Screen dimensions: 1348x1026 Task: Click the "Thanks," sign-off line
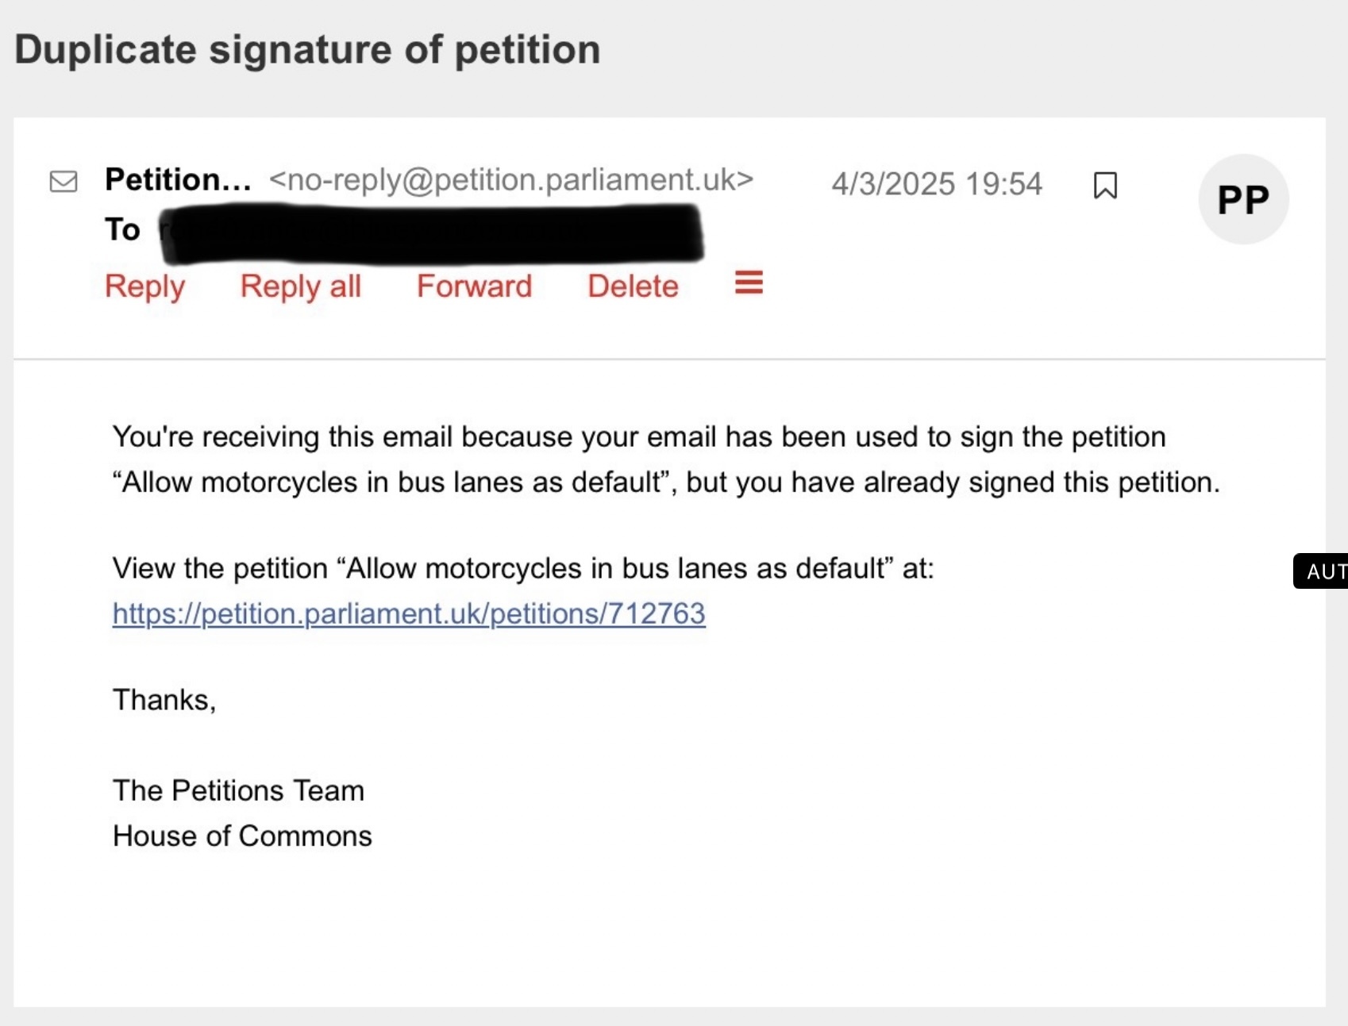coord(164,700)
